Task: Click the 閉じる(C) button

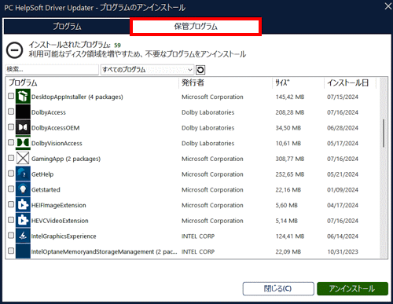Action: [x=278, y=288]
